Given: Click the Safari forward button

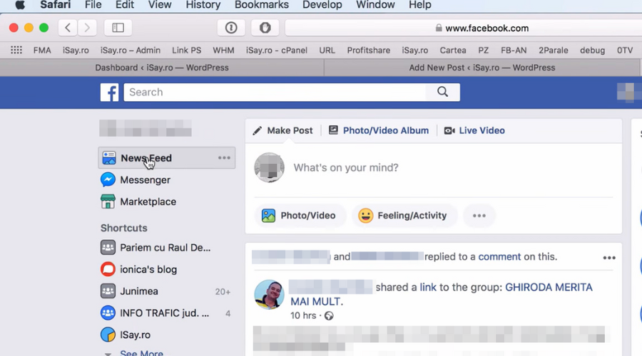Looking at the screenshot, I should (x=87, y=28).
